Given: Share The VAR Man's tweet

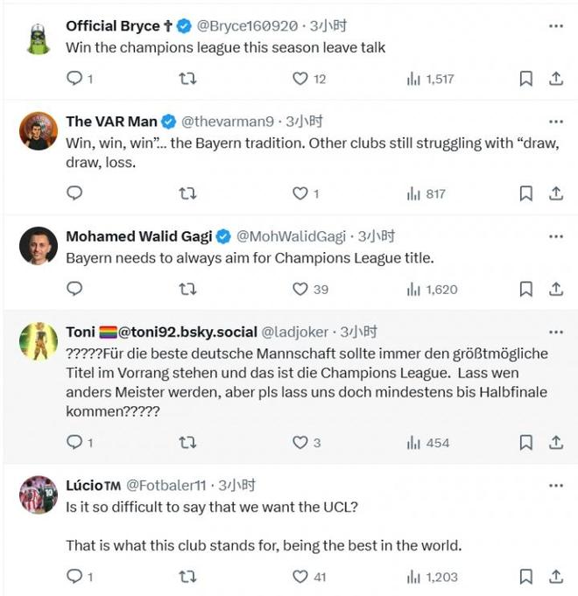Looking at the screenshot, I should click(x=555, y=193).
